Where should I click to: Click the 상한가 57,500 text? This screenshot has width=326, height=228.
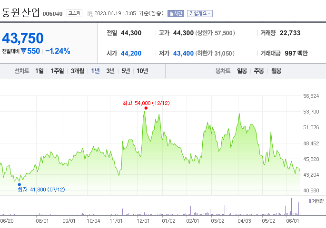click(x=215, y=33)
